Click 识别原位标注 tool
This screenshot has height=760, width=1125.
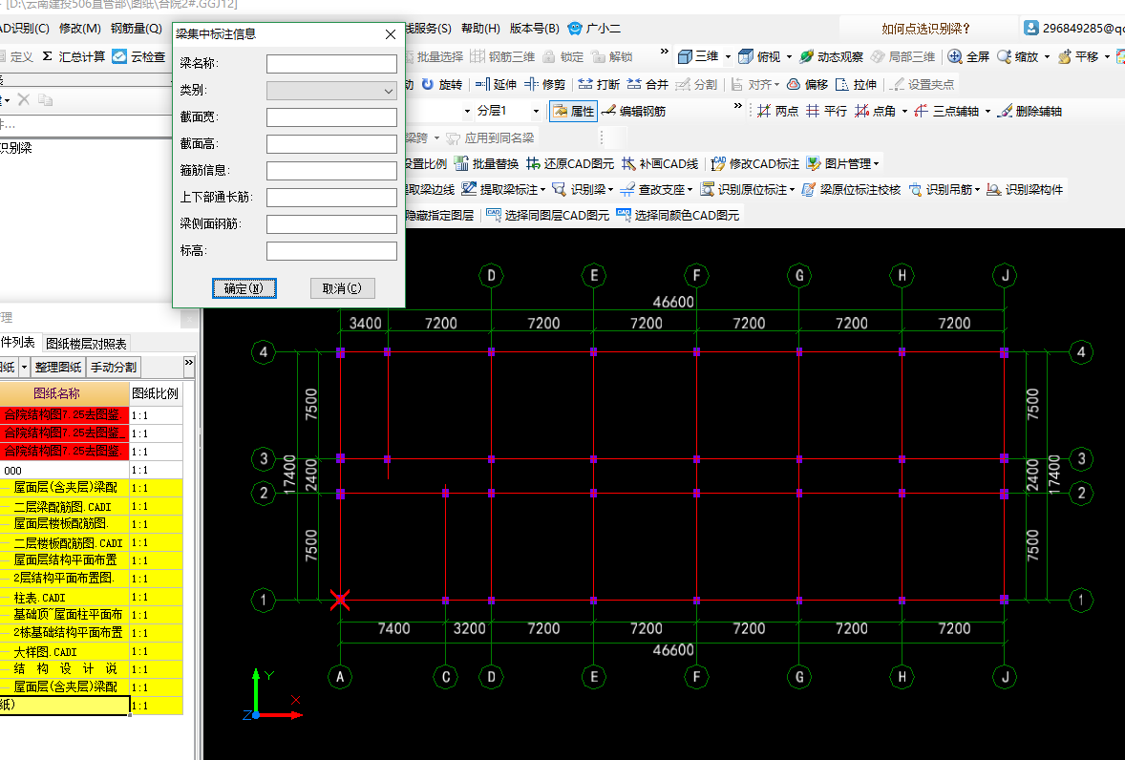(748, 189)
